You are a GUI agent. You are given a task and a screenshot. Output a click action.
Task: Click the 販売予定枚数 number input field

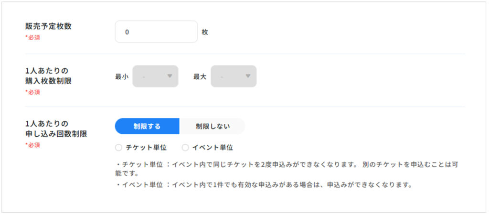pyautogui.click(x=156, y=32)
